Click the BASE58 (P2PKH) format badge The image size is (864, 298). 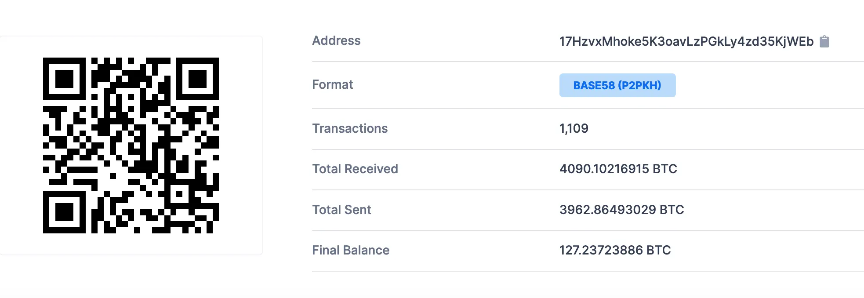coord(617,85)
